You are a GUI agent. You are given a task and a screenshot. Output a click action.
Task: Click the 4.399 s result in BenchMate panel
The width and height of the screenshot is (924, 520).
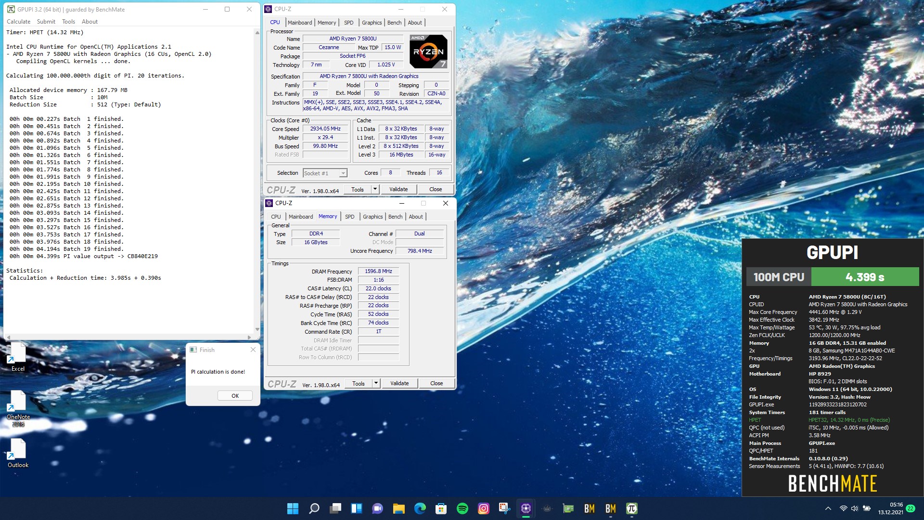(865, 277)
